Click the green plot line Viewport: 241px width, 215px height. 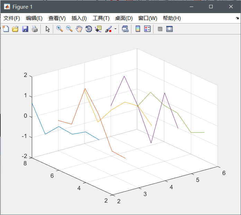(184, 123)
